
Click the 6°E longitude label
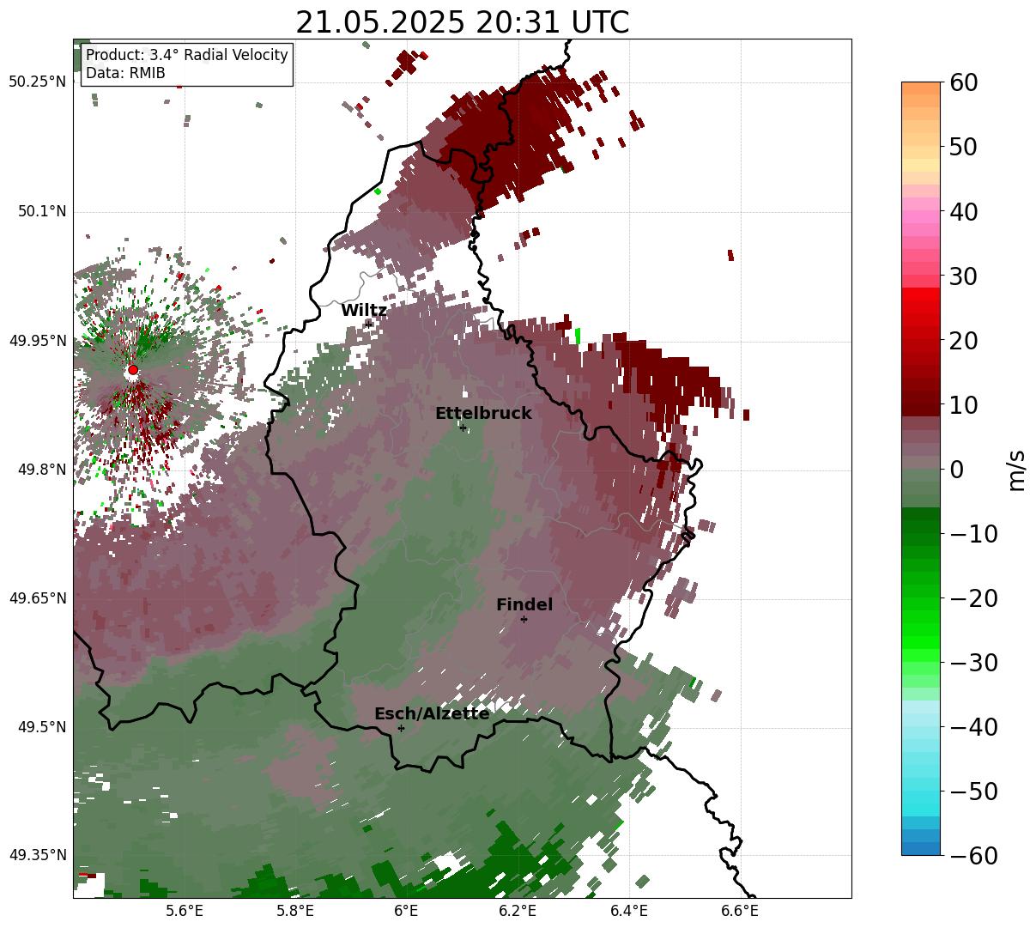(x=407, y=910)
